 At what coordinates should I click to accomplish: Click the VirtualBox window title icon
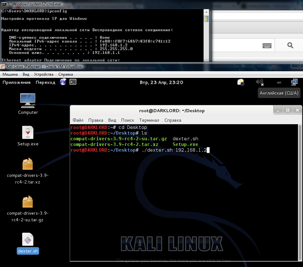3,67
